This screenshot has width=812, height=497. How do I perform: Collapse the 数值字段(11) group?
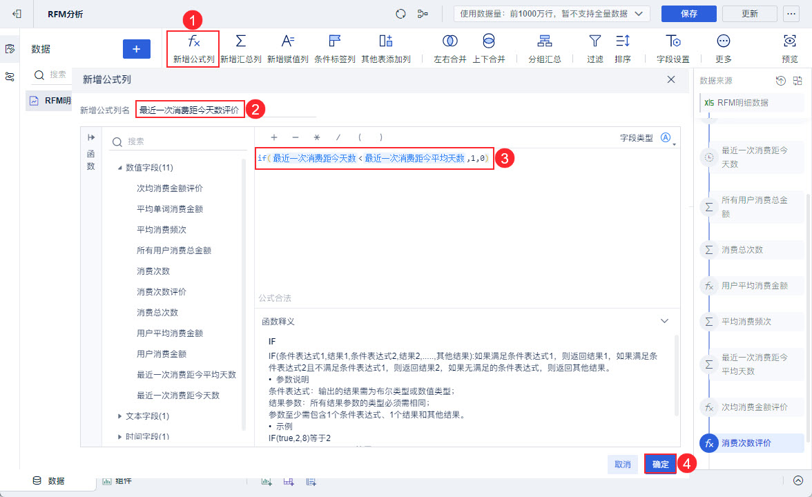tap(119, 168)
